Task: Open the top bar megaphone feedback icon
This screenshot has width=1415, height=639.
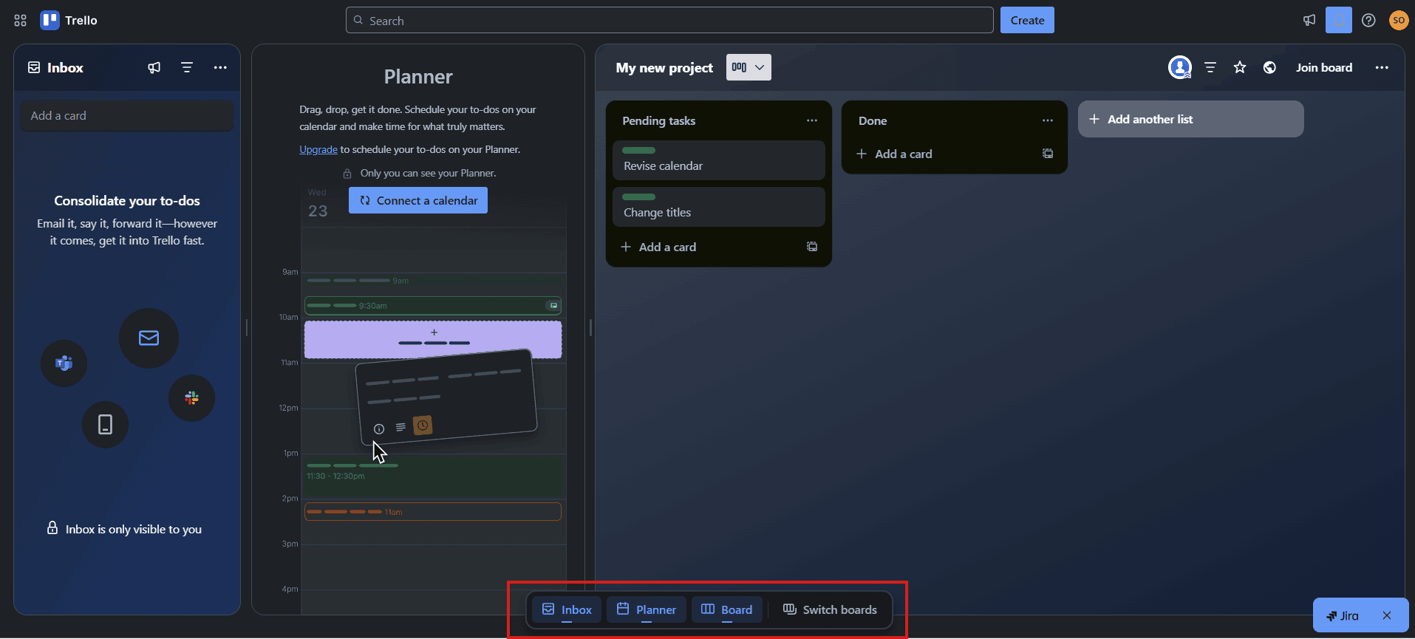Action: [x=1309, y=21]
